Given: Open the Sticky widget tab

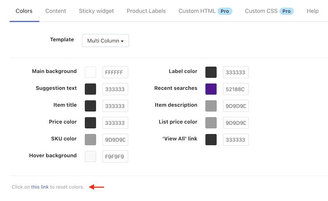Looking at the screenshot, I should tap(96, 11).
